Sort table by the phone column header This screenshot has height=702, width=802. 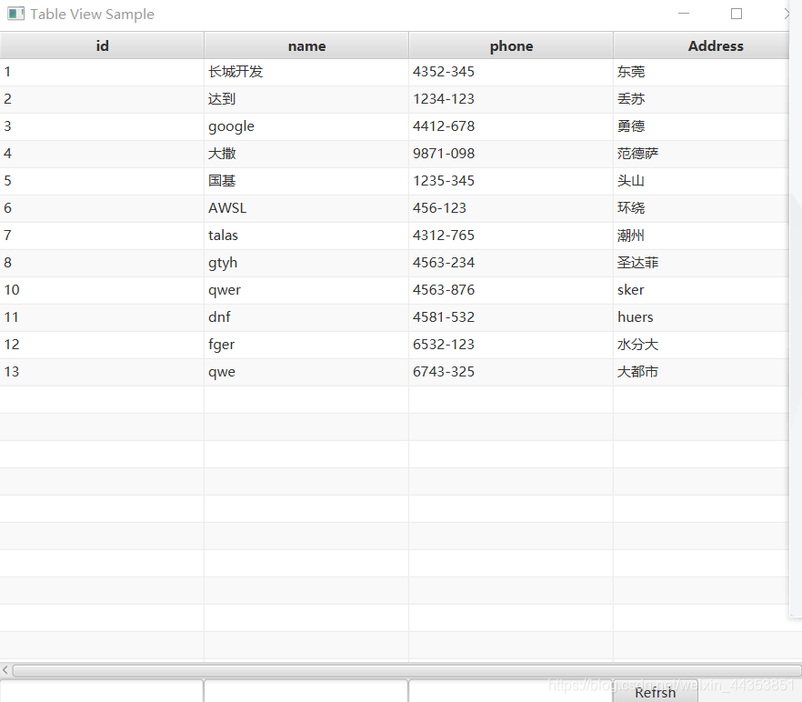click(x=511, y=45)
